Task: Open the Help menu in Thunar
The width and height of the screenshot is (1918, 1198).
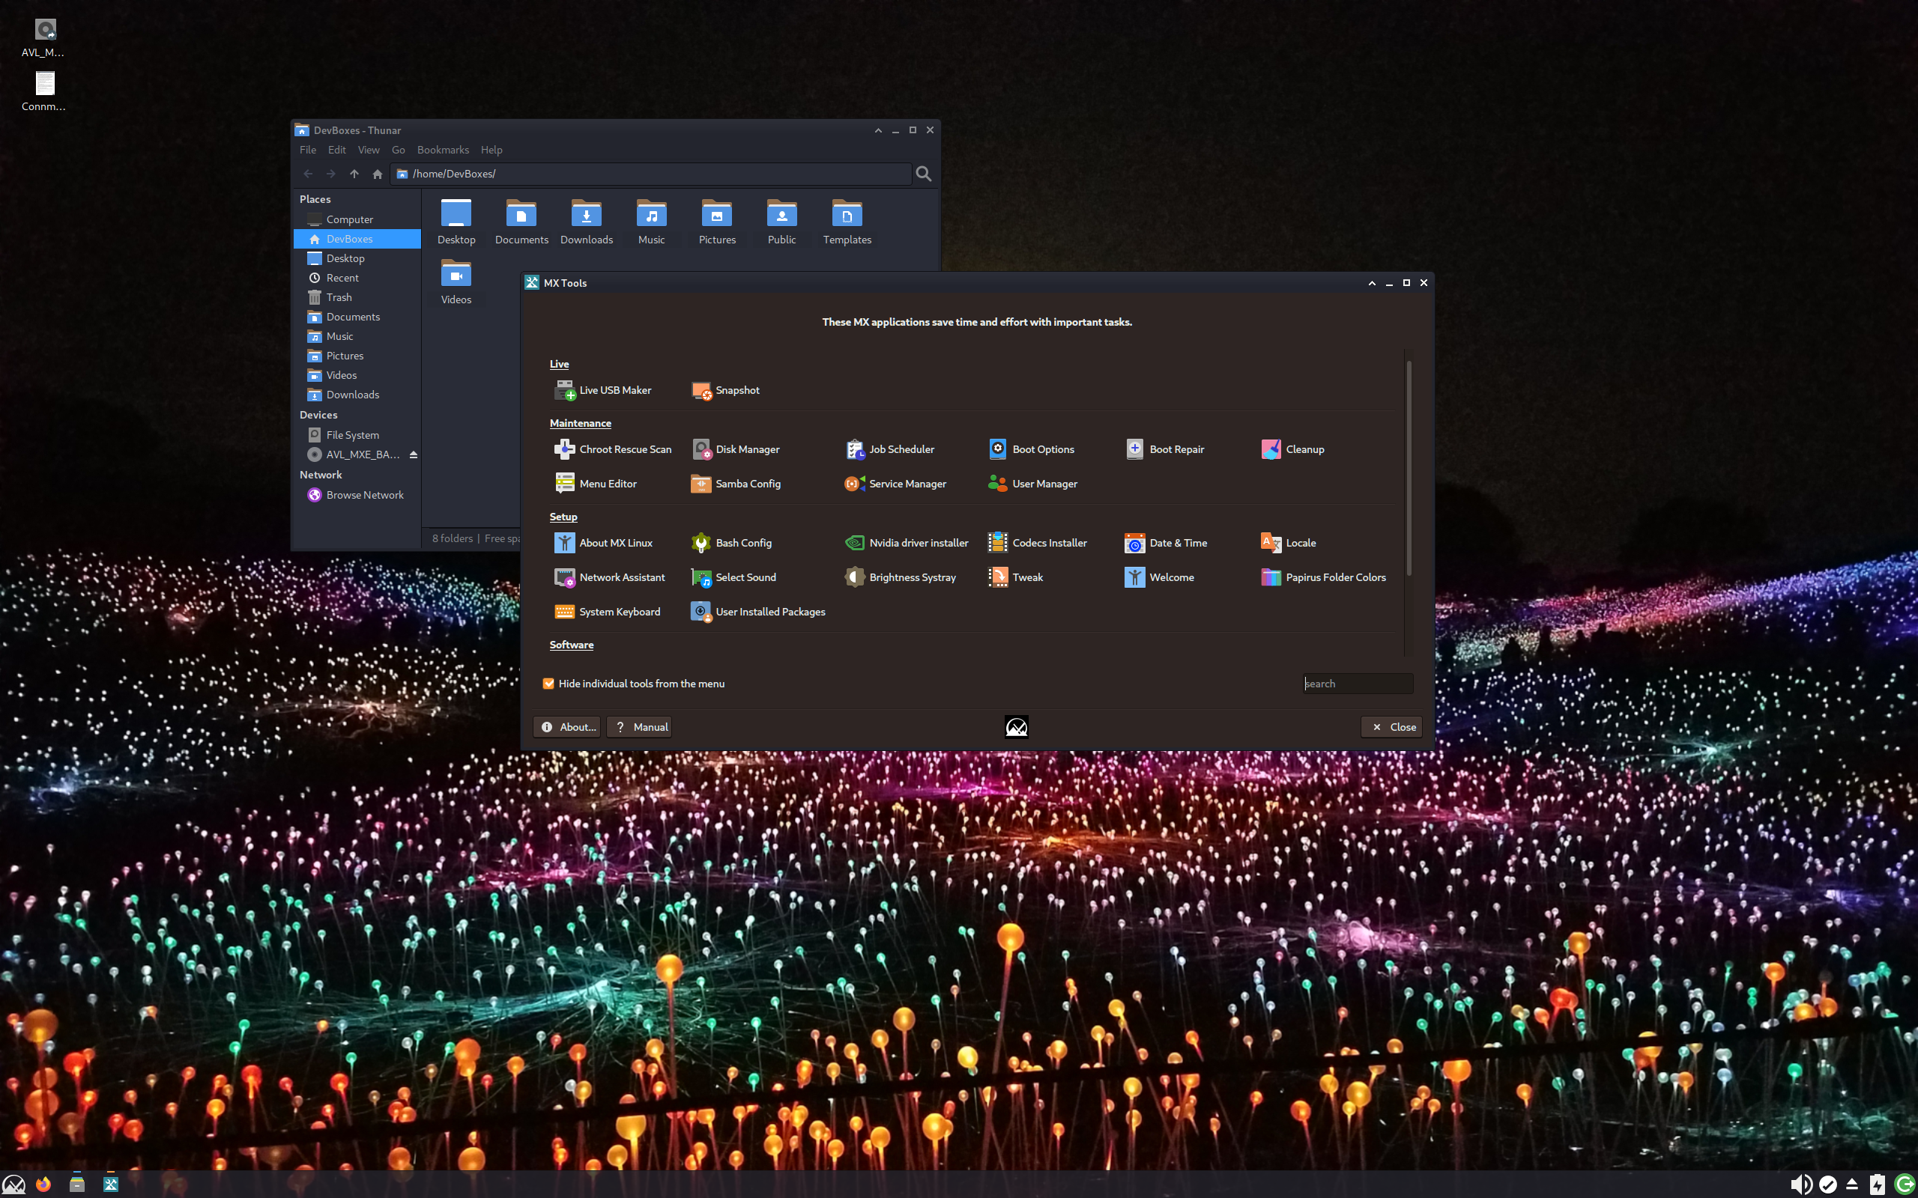Action: click(491, 150)
